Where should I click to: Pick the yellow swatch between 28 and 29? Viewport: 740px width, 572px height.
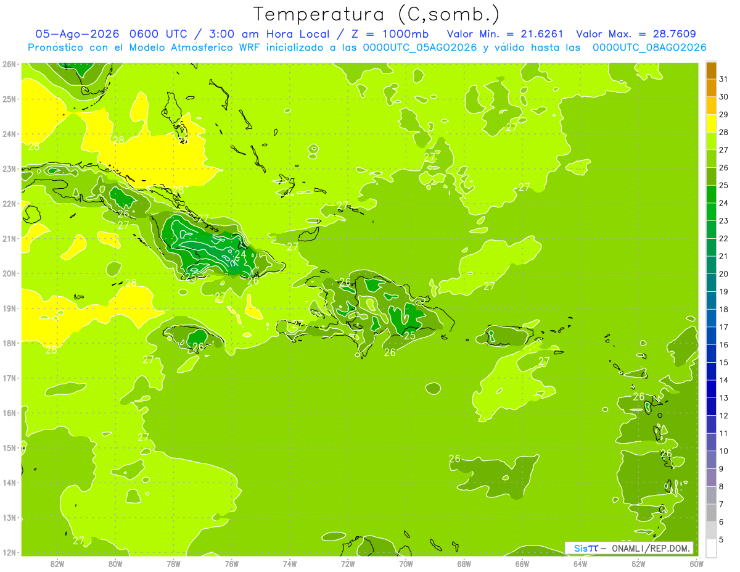(x=711, y=123)
